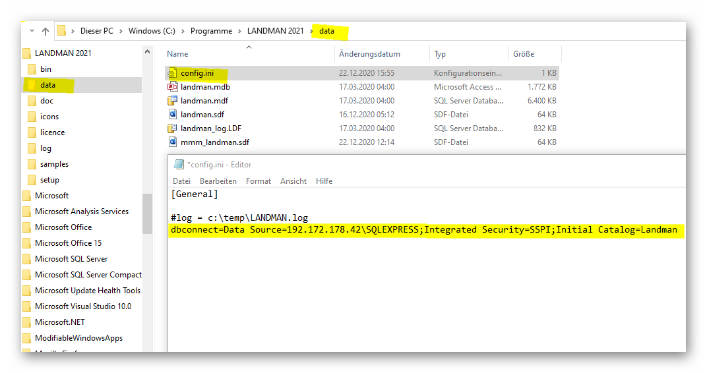The image size is (707, 373).
Task: Sort files by the Änderungsdatum column header
Action: [x=369, y=54]
